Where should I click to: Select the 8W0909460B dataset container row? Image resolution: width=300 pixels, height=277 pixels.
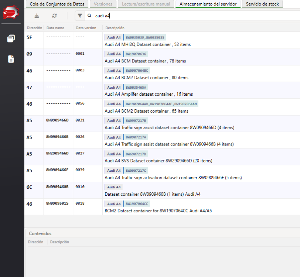(153, 194)
